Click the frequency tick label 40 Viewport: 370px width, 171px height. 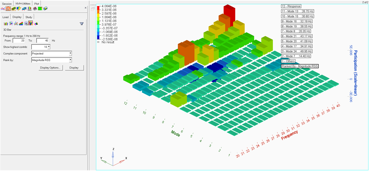coord(338,106)
